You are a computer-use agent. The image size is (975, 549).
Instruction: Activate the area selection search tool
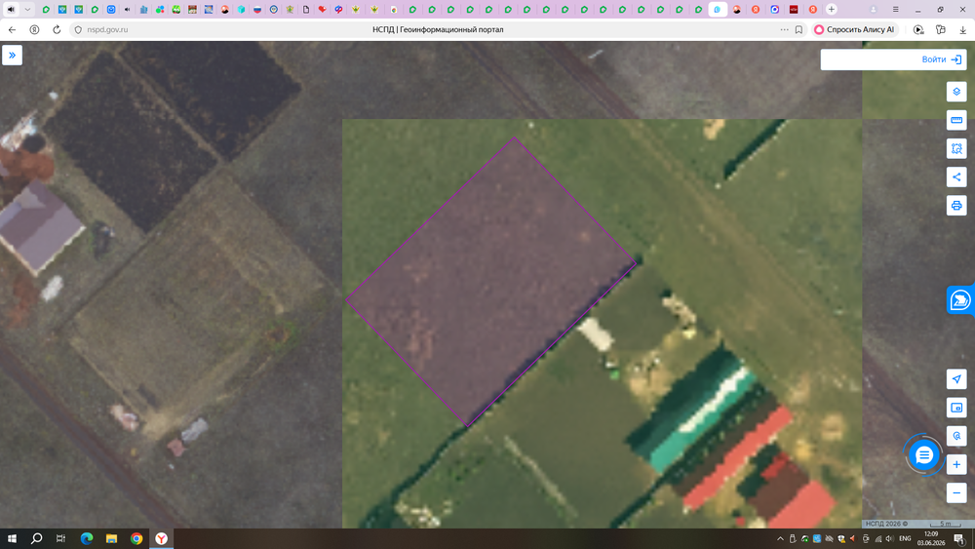click(x=956, y=148)
